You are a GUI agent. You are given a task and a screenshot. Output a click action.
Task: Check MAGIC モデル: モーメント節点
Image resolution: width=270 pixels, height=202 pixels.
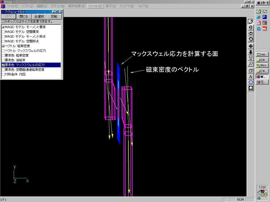coord(3,37)
